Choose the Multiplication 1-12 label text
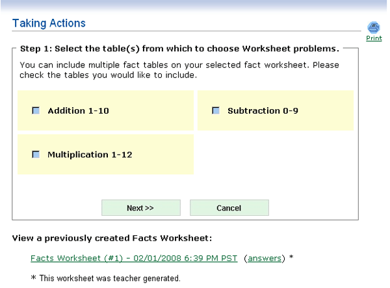The height and width of the screenshot is (288, 390). [x=90, y=155]
